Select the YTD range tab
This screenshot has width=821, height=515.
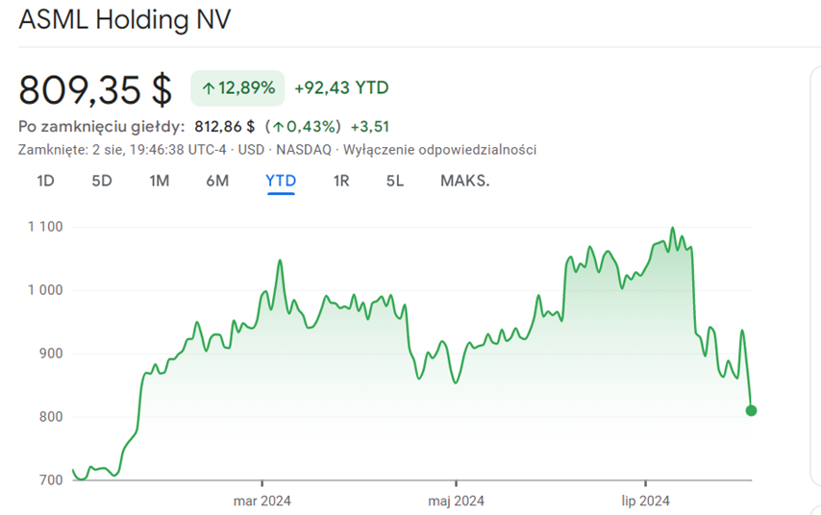pyautogui.click(x=281, y=181)
